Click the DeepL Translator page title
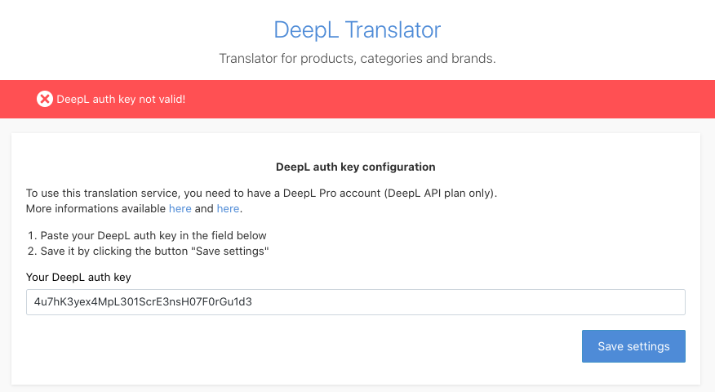 pyautogui.click(x=357, y=30)
